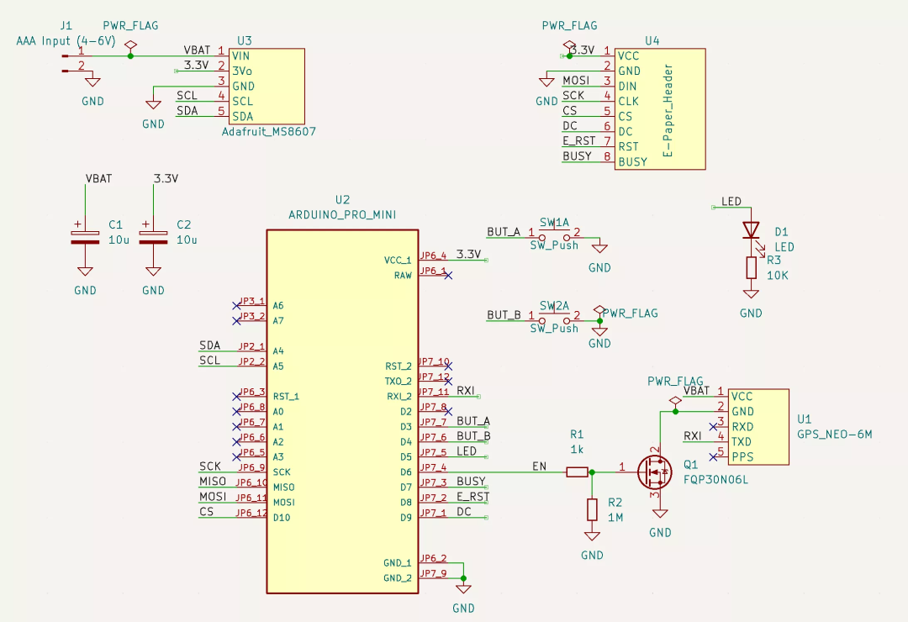The height and width of the screenshot is (622, 908).
Task: Click the GND symbol under R2
Action: tap(592, 535)
